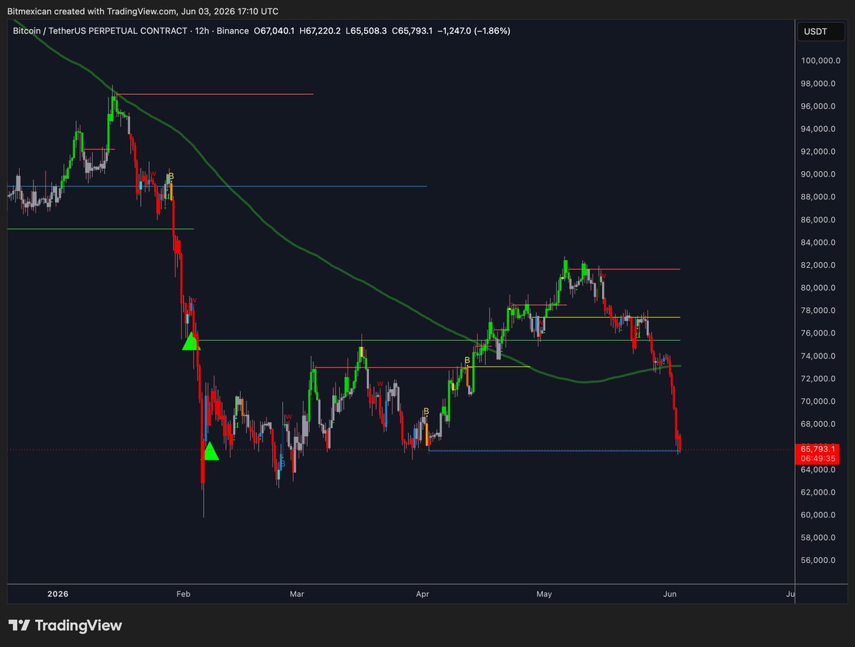Viewport: 855px width, 647px height.
Task: Click the red current price label 65,793.1
Action: (817, 449)
